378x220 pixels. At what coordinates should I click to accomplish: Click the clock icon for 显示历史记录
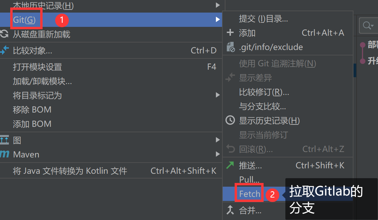click(x=230, y=120)
